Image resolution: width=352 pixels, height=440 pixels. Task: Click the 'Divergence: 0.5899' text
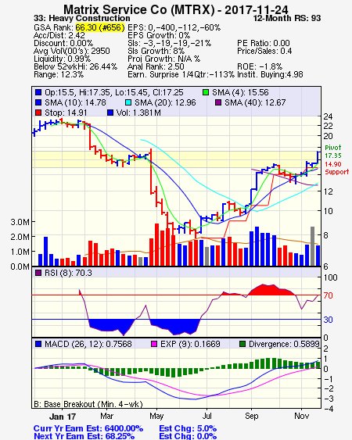(x=284, y=344)
